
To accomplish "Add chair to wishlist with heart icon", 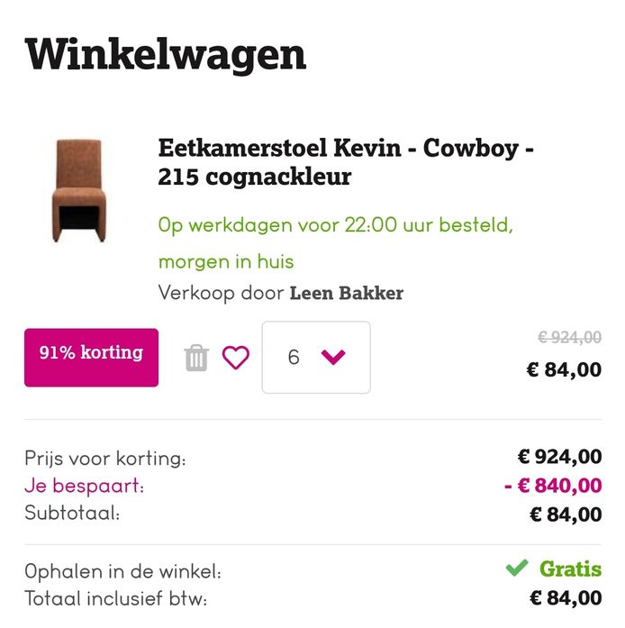I will [236, 358].
